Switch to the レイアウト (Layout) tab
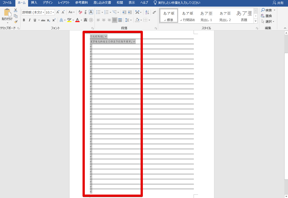The height and width of the screenshot is (198, 288). [x=64, y=3]
